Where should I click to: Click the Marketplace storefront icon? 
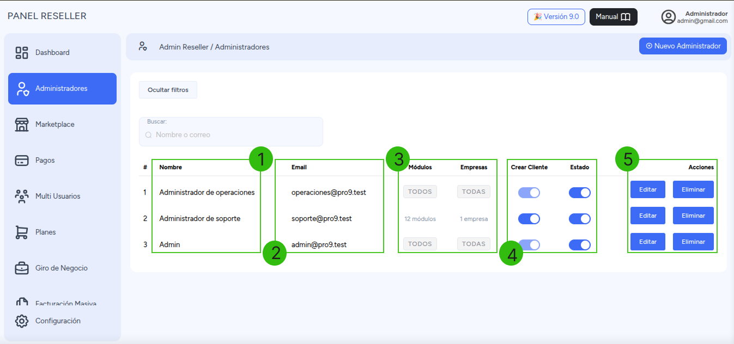pos(22,125)
